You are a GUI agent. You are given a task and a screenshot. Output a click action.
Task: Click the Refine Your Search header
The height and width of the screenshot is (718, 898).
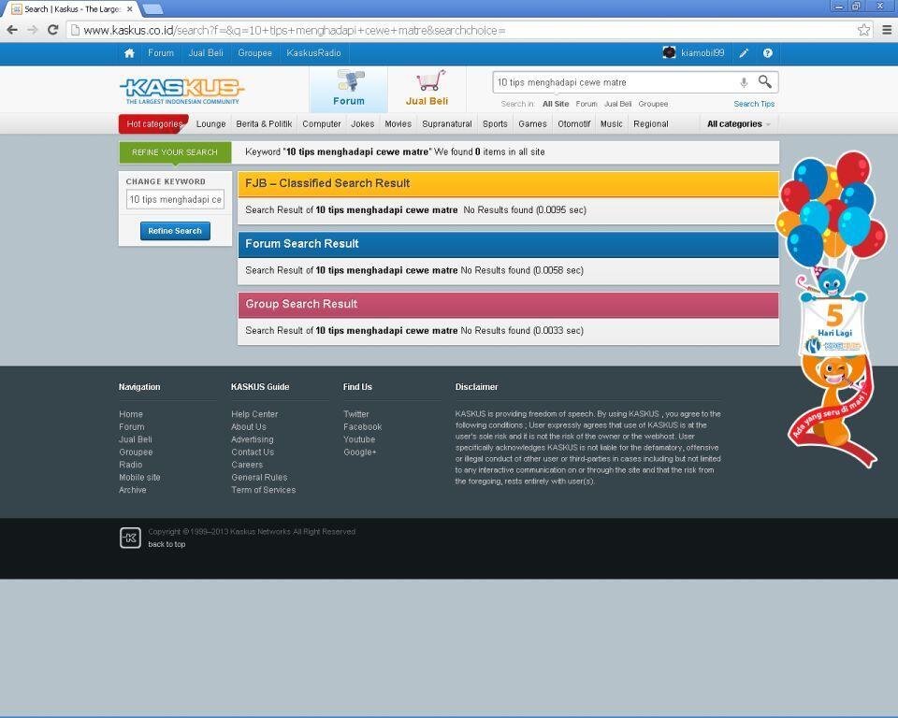click(175, 152)
